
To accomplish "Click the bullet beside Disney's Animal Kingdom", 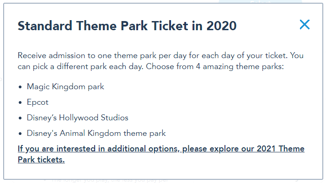I will pyautogui.click(x=20, y=134).
